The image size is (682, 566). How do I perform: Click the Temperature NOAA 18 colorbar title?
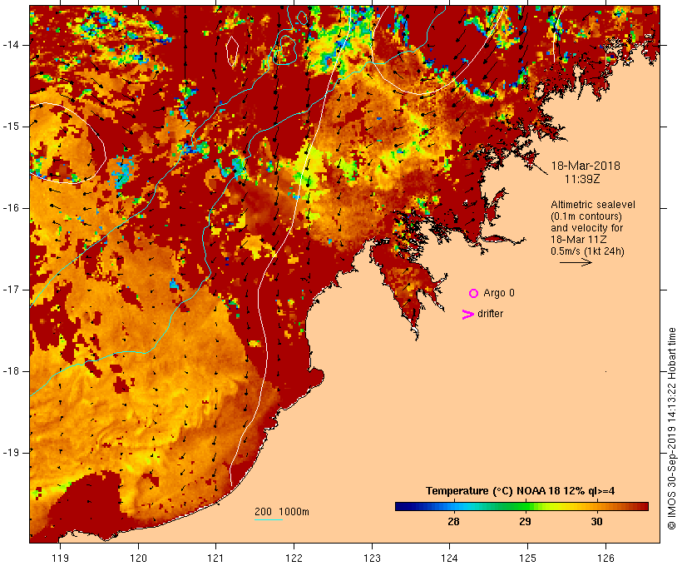[520, 491]
